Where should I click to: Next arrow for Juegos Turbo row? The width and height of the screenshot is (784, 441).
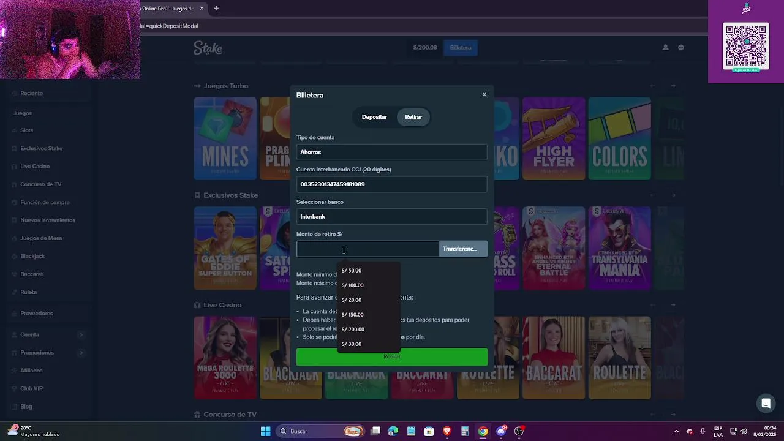[673, 86]
